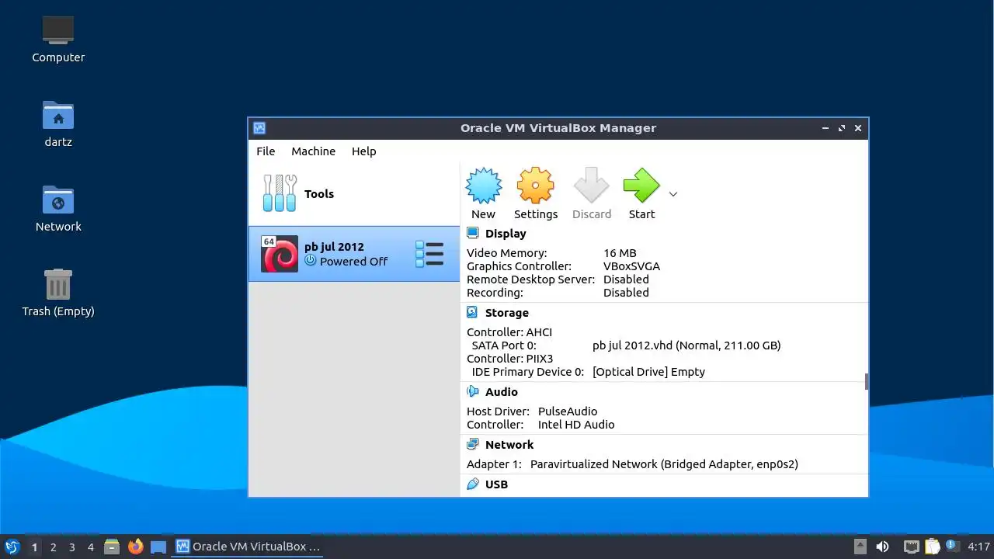Click the Paravirtualized Network adapter entry
This screenshot has height=559, width=994.
point(664,464)
